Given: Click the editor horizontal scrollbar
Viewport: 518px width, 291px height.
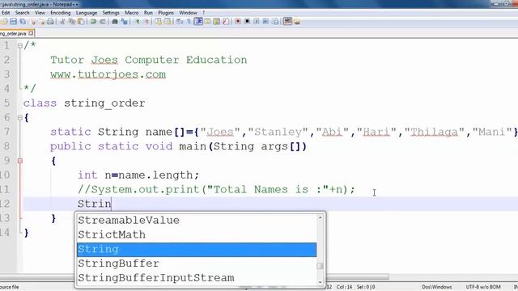Looking at the screenshot, I should pyautogui.click(x=358, y=276).
